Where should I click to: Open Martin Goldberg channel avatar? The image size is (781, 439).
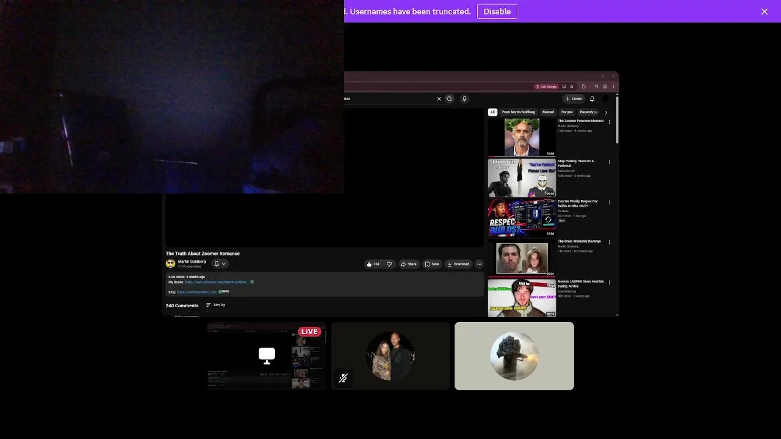(x=170, y=264)
